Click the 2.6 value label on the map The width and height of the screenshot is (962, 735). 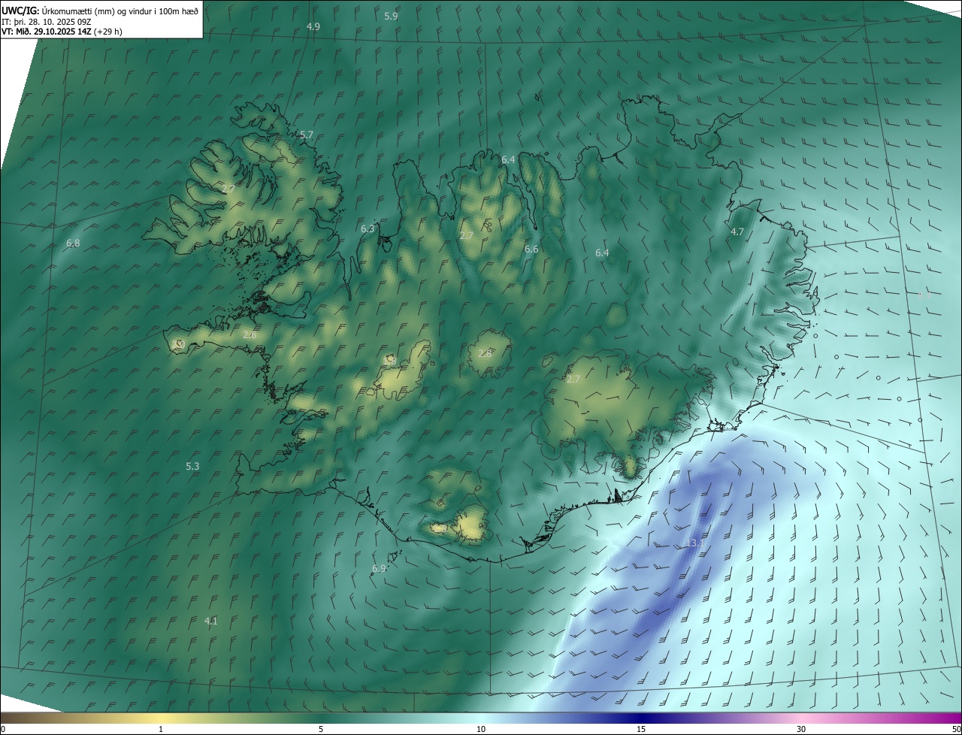pyautogui.click(x=250, y=335)
